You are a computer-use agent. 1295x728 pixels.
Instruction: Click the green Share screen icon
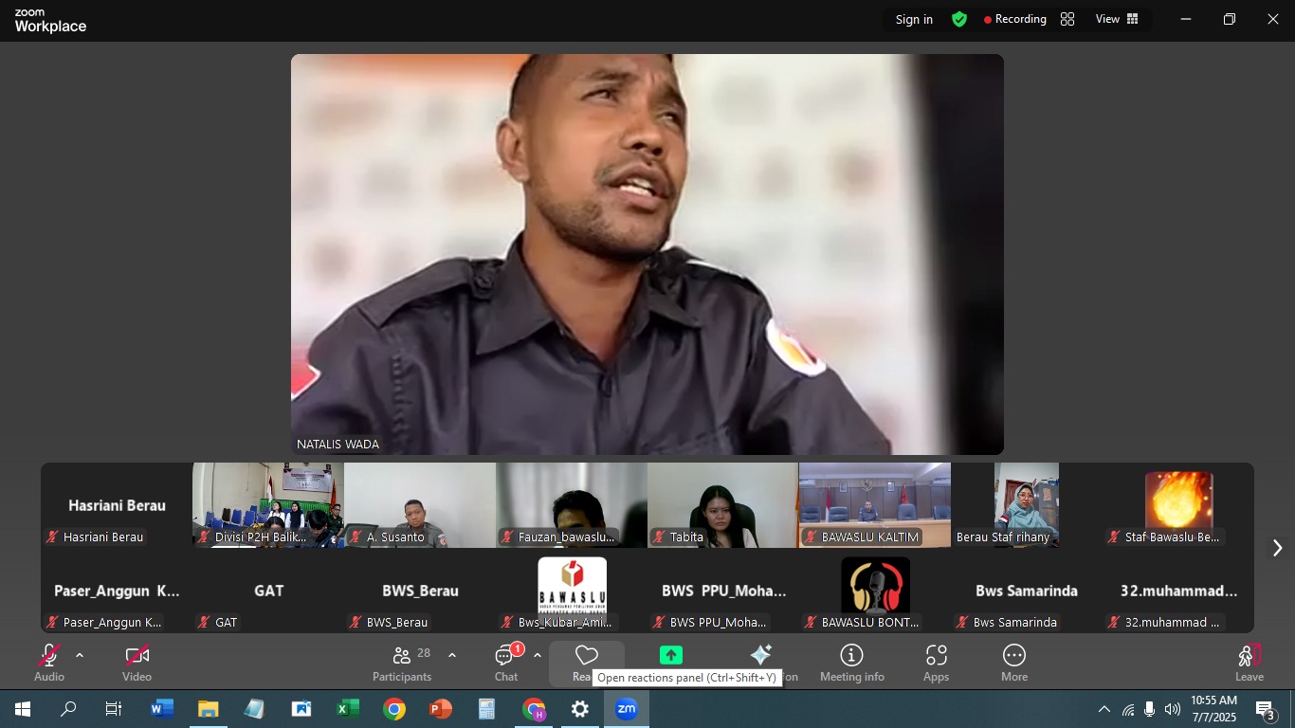(671, 656)
